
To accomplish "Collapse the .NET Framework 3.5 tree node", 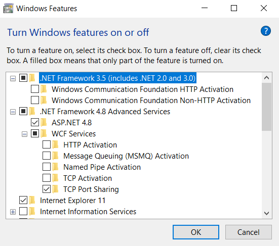I will click(x=13, y=78).
